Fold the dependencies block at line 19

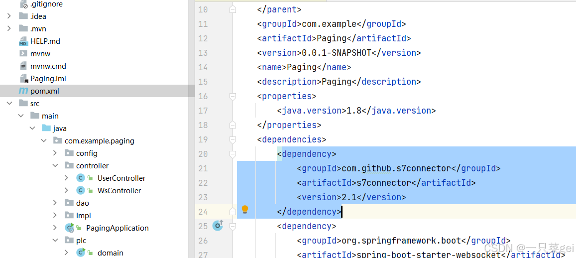[x=232, y=139]
